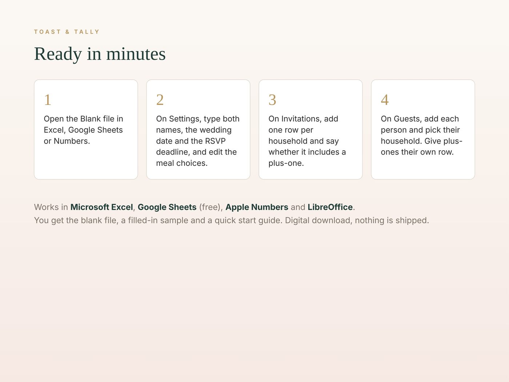Click the bold "Microsoft Excel" text
This screenshot has height=382, width=509.
pos(102,207)
